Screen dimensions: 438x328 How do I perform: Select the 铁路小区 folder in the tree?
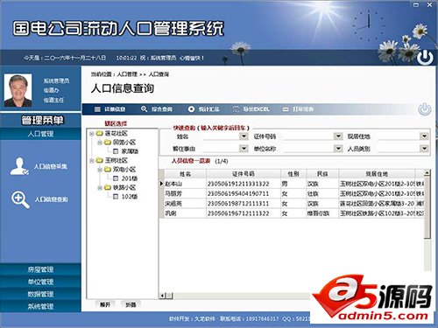pos(120,187)
